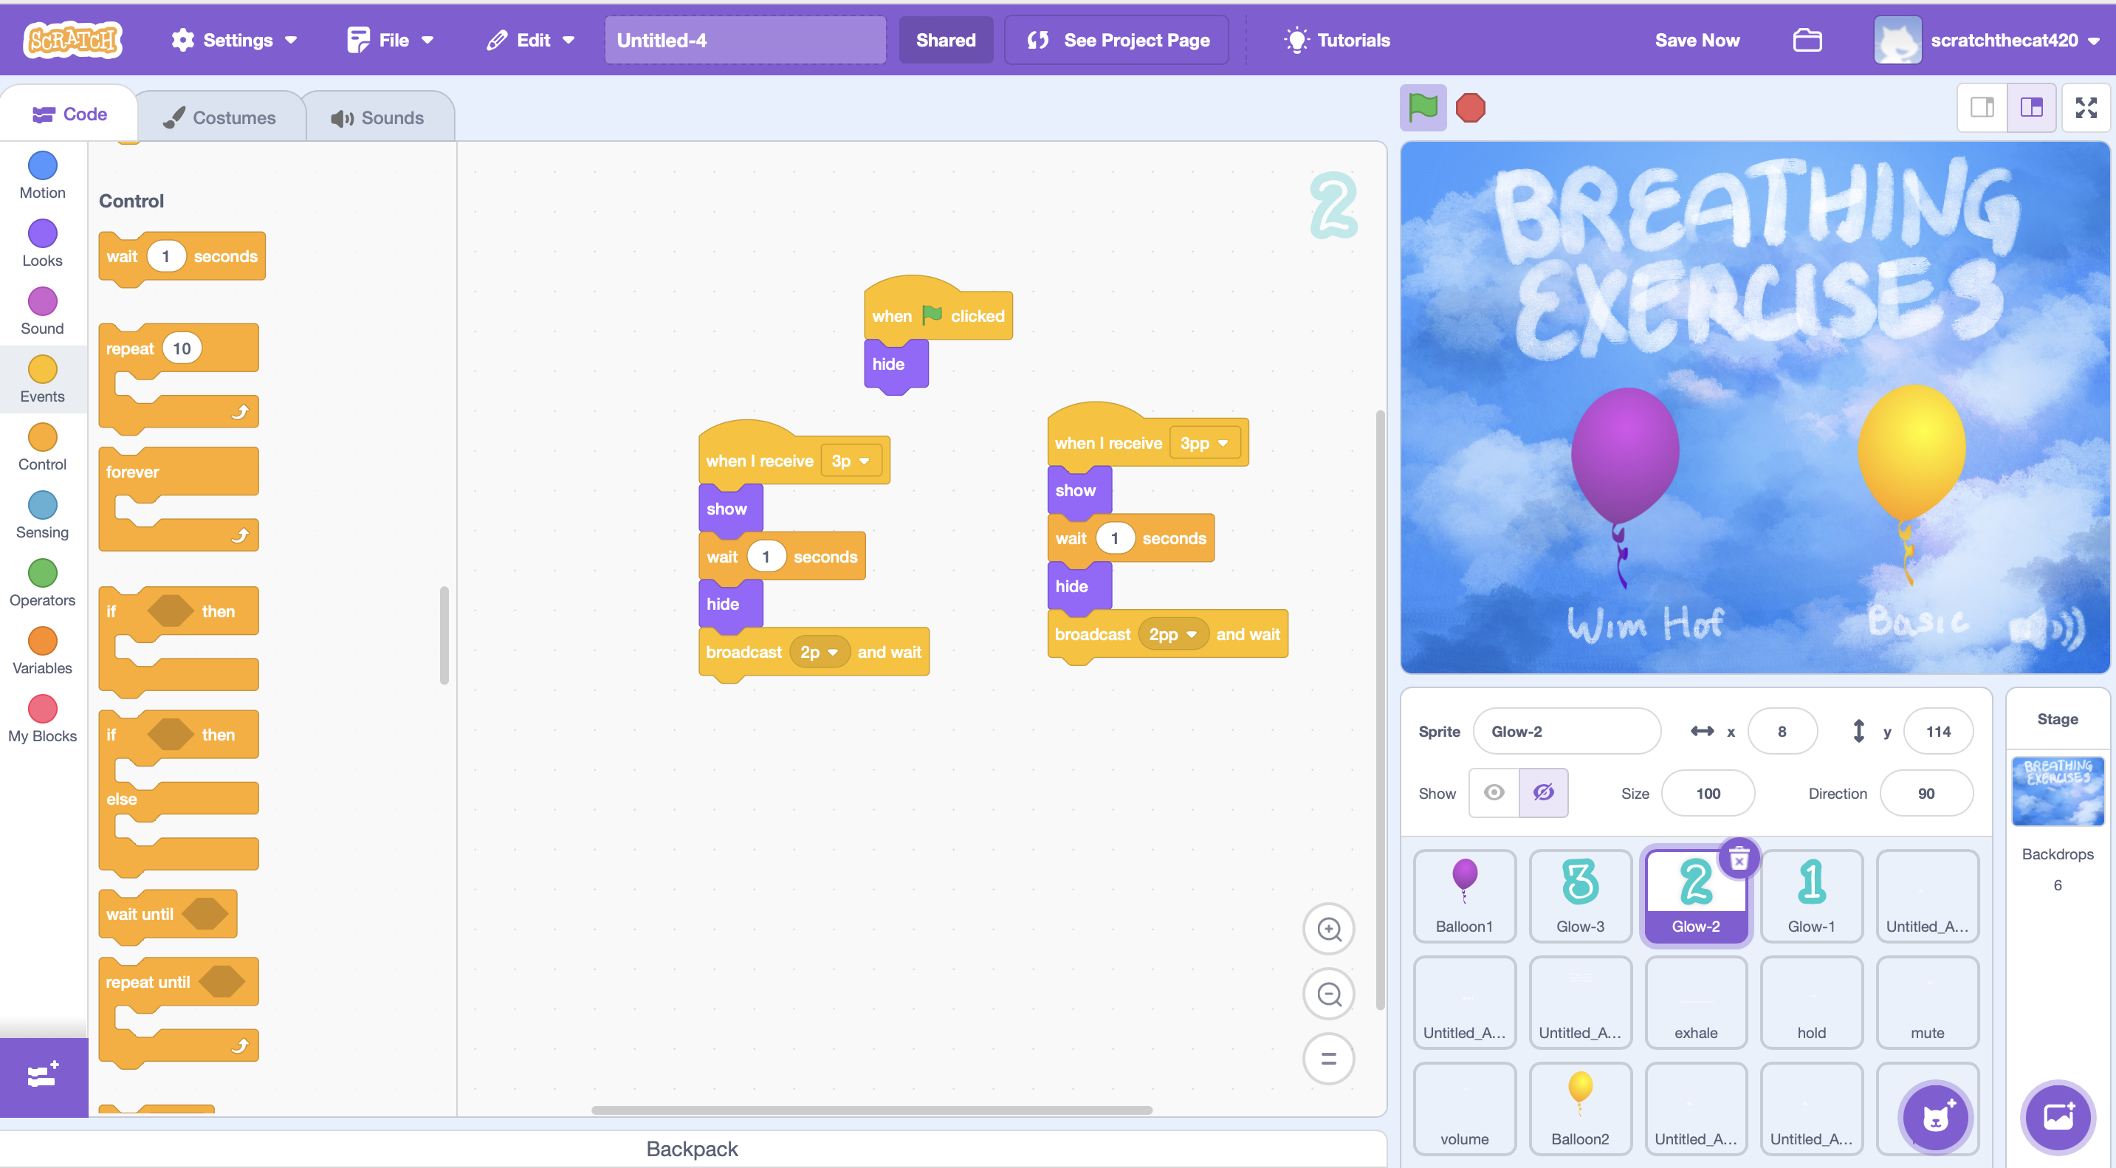2116x1168 pixels.
Task: Zoom out of the code workspace
Action: point(1328,994)
